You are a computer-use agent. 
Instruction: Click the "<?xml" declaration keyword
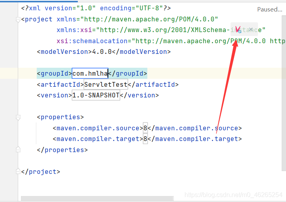pos(31,8)
